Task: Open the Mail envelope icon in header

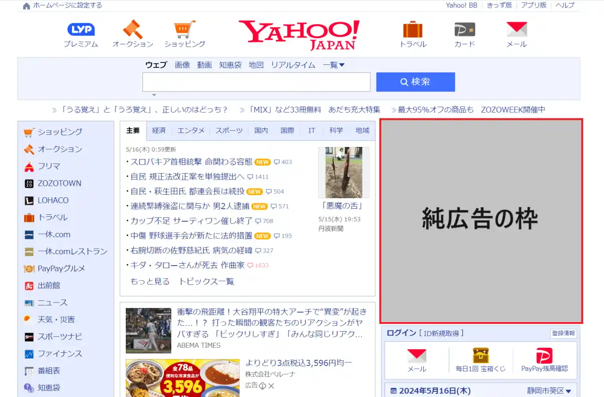Action: point(516,29)
